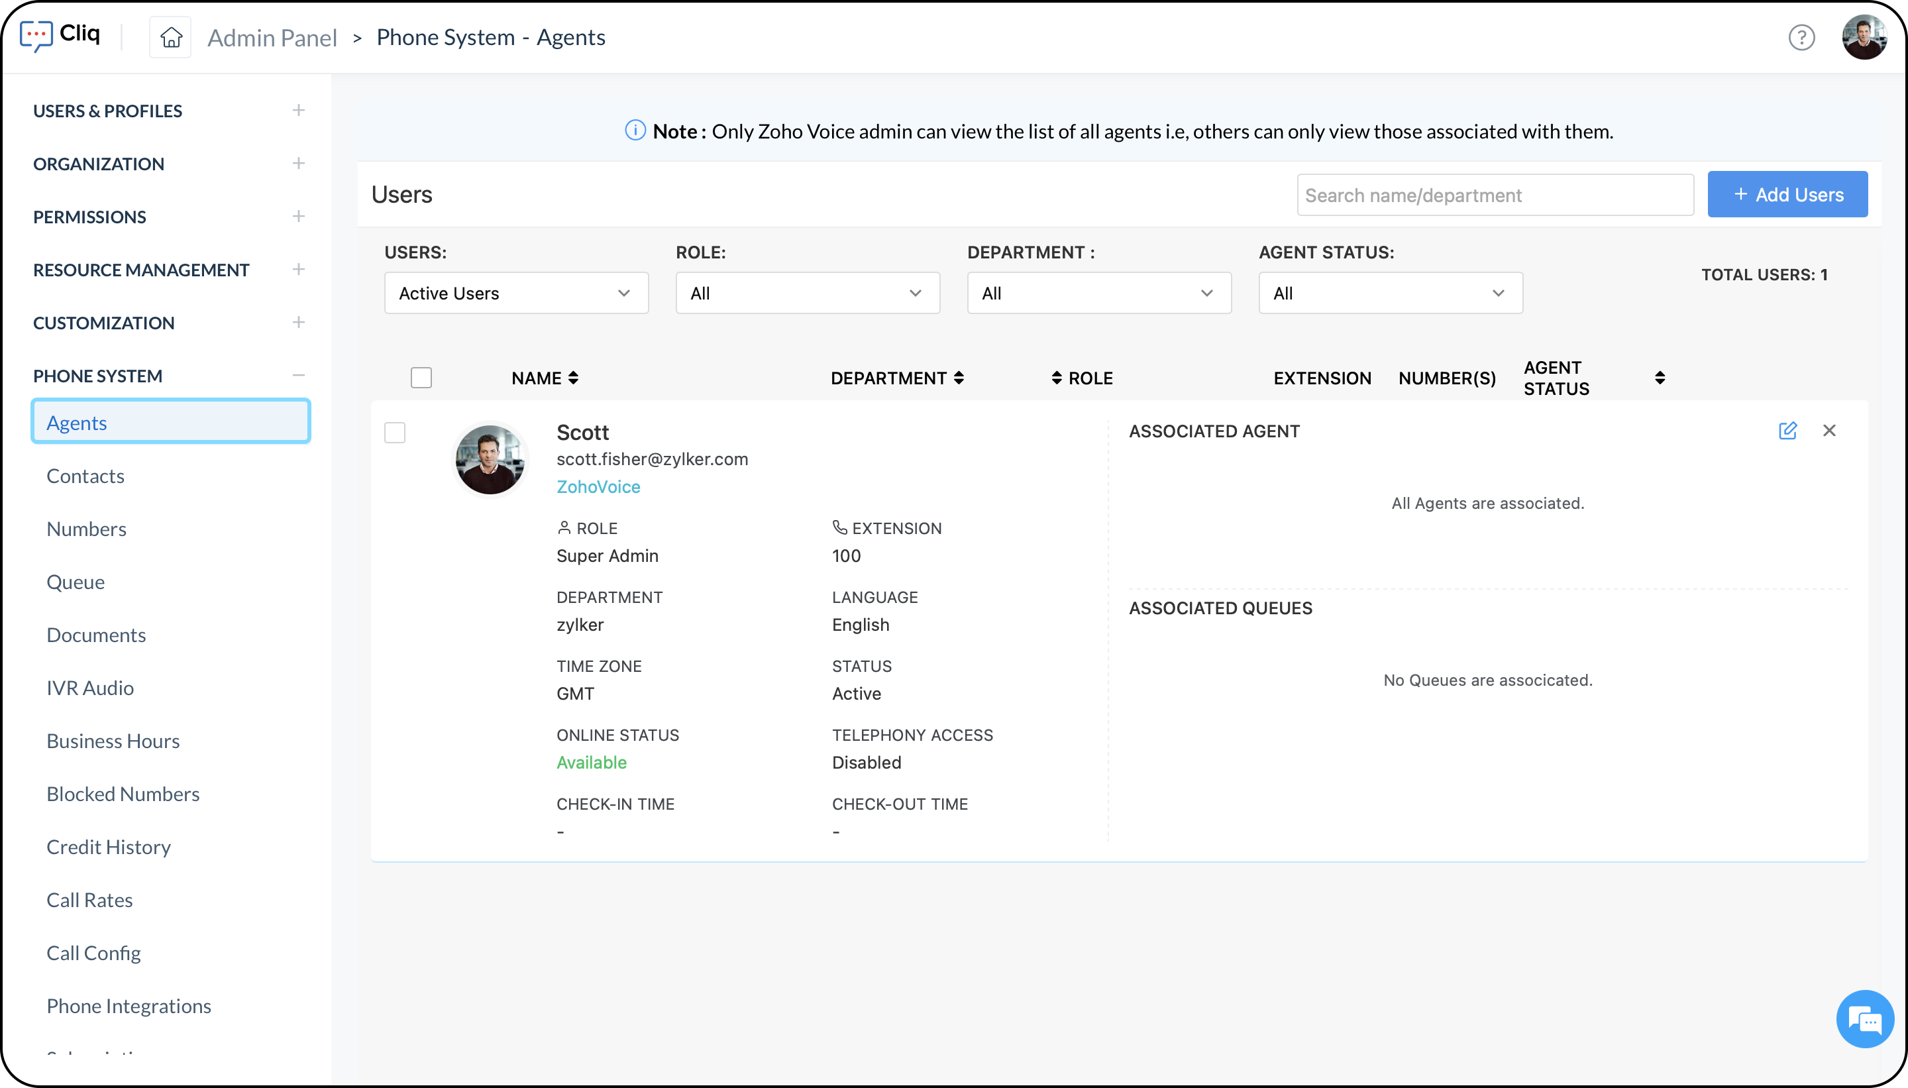
Task: Open the chat support bubble icon
Action: pos(1865,1019)
